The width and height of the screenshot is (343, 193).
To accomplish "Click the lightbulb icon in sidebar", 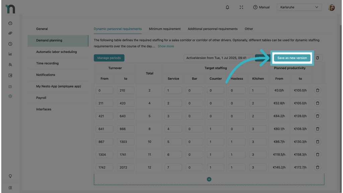I will pyautogui.click(x=10, y=176).
